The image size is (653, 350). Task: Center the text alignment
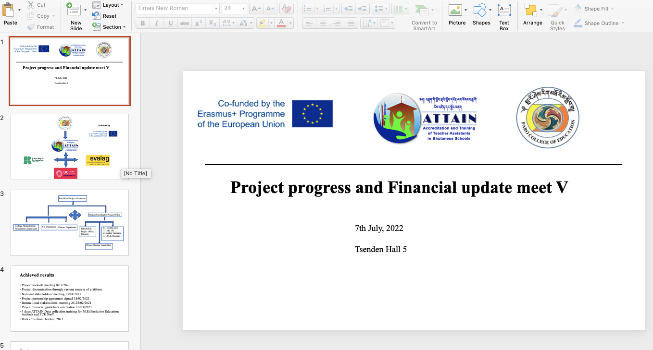[323, 23]
